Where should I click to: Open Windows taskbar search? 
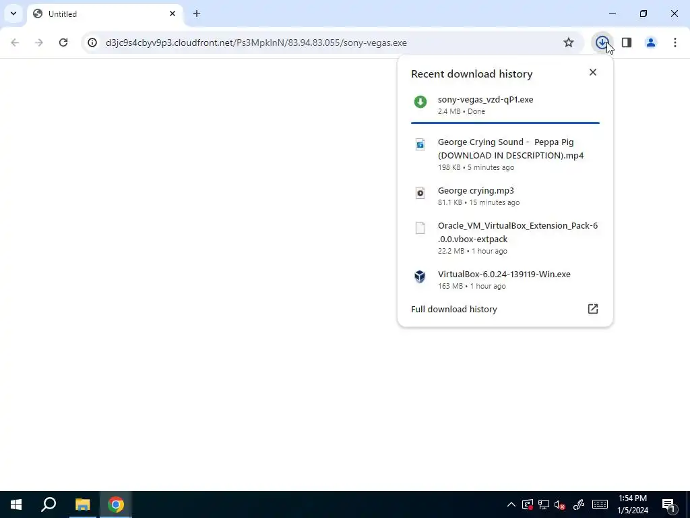[x=49, y=505]
